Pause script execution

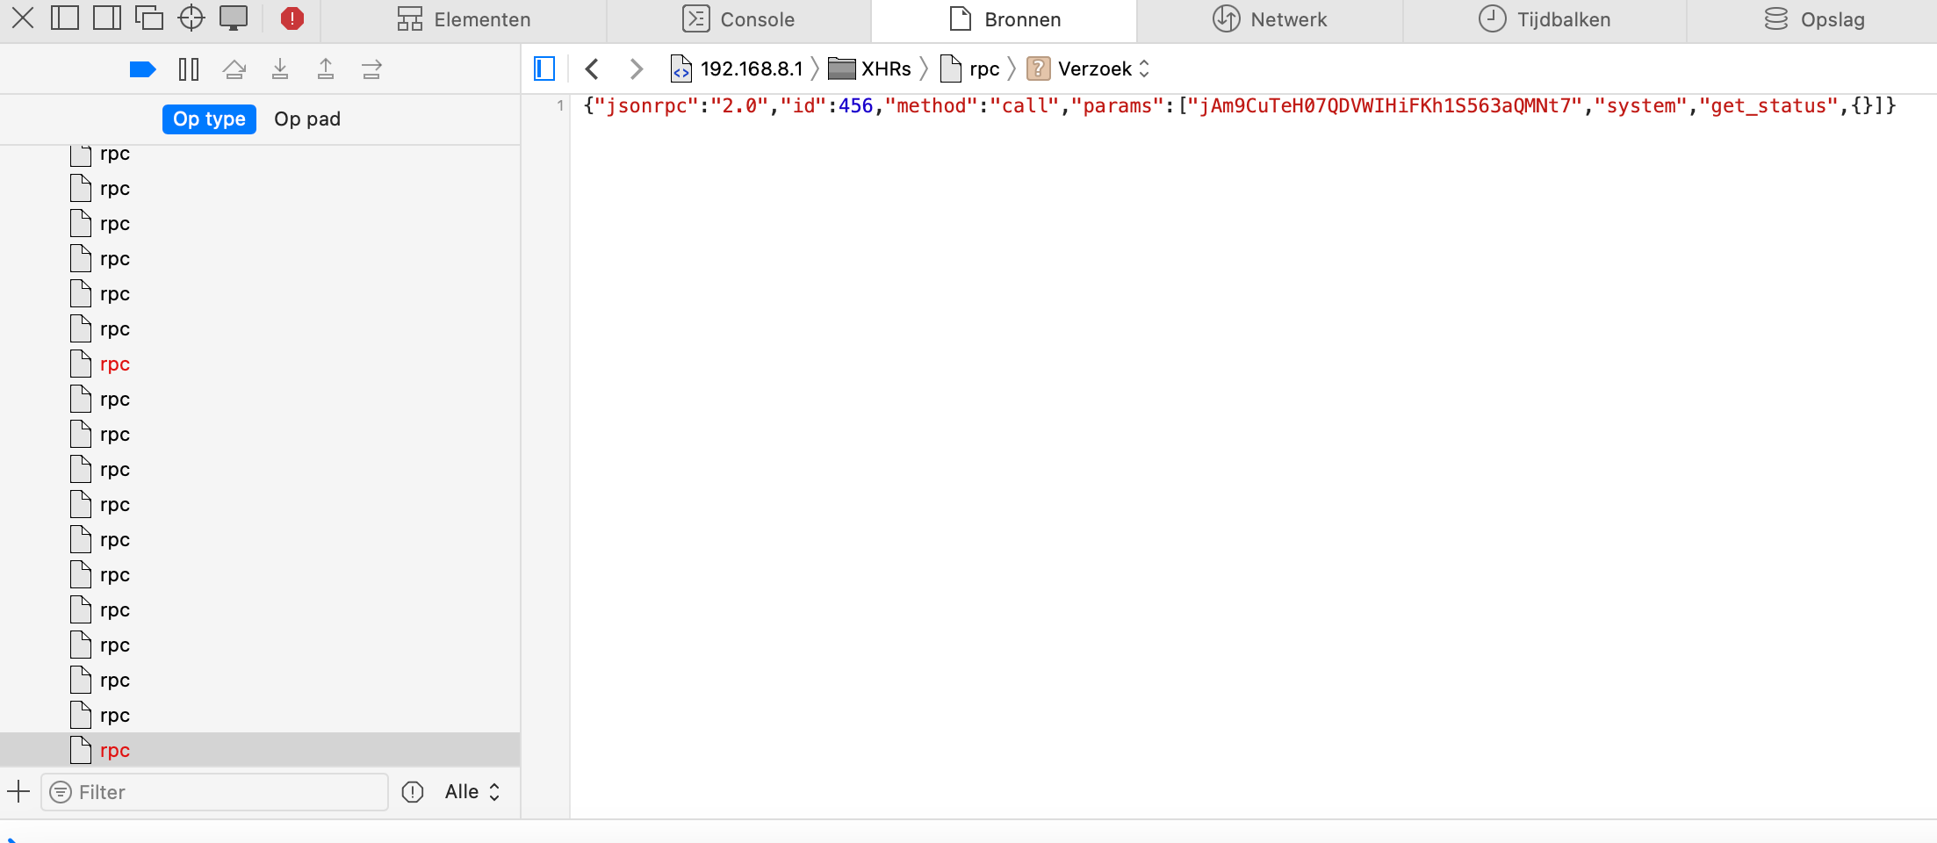pos(189,69)
